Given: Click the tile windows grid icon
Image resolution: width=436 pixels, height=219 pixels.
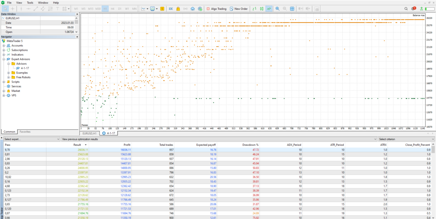Looking at the screenshot, I should pos(293,9).
